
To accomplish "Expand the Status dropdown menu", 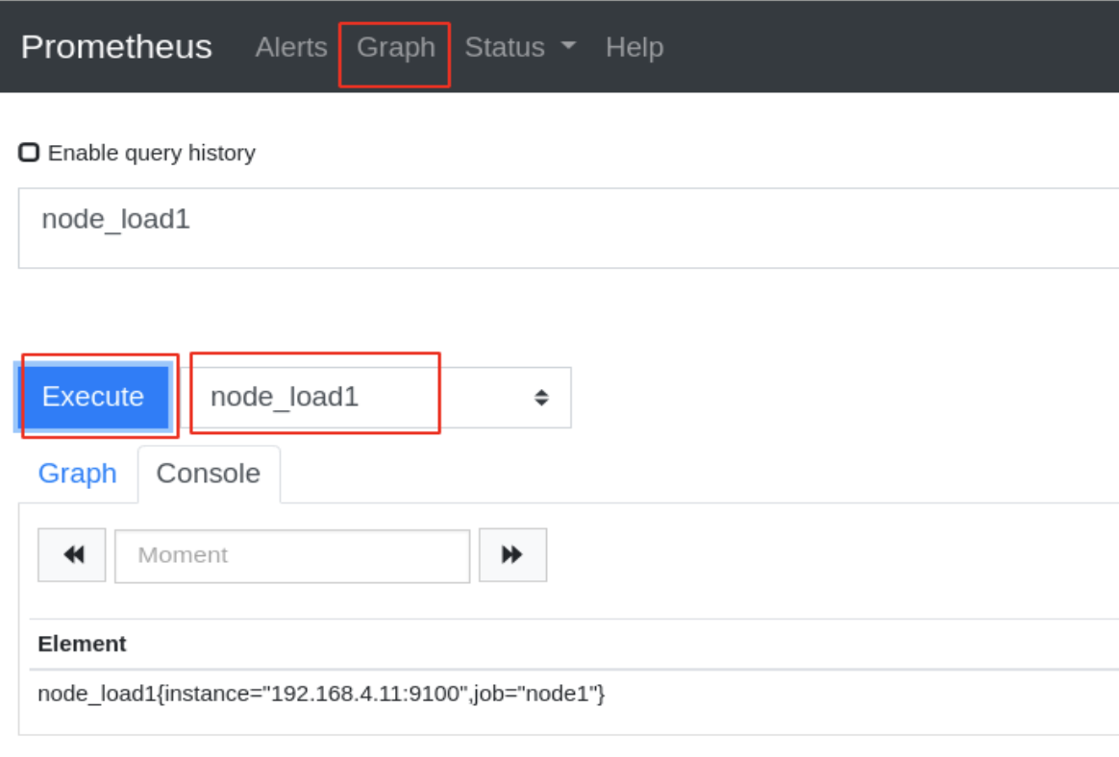I will (x=519, y=47).
